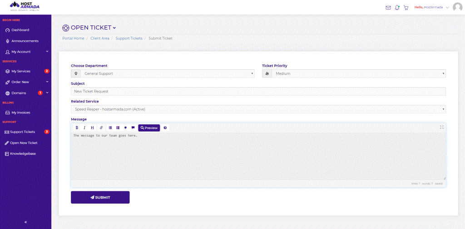The height and width of the screenshot is (229, 465).
Task: Insert a heading in the message
Action: (92, 128)
